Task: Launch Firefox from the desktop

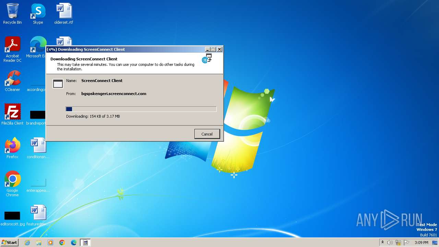Action: coord(12,148)
